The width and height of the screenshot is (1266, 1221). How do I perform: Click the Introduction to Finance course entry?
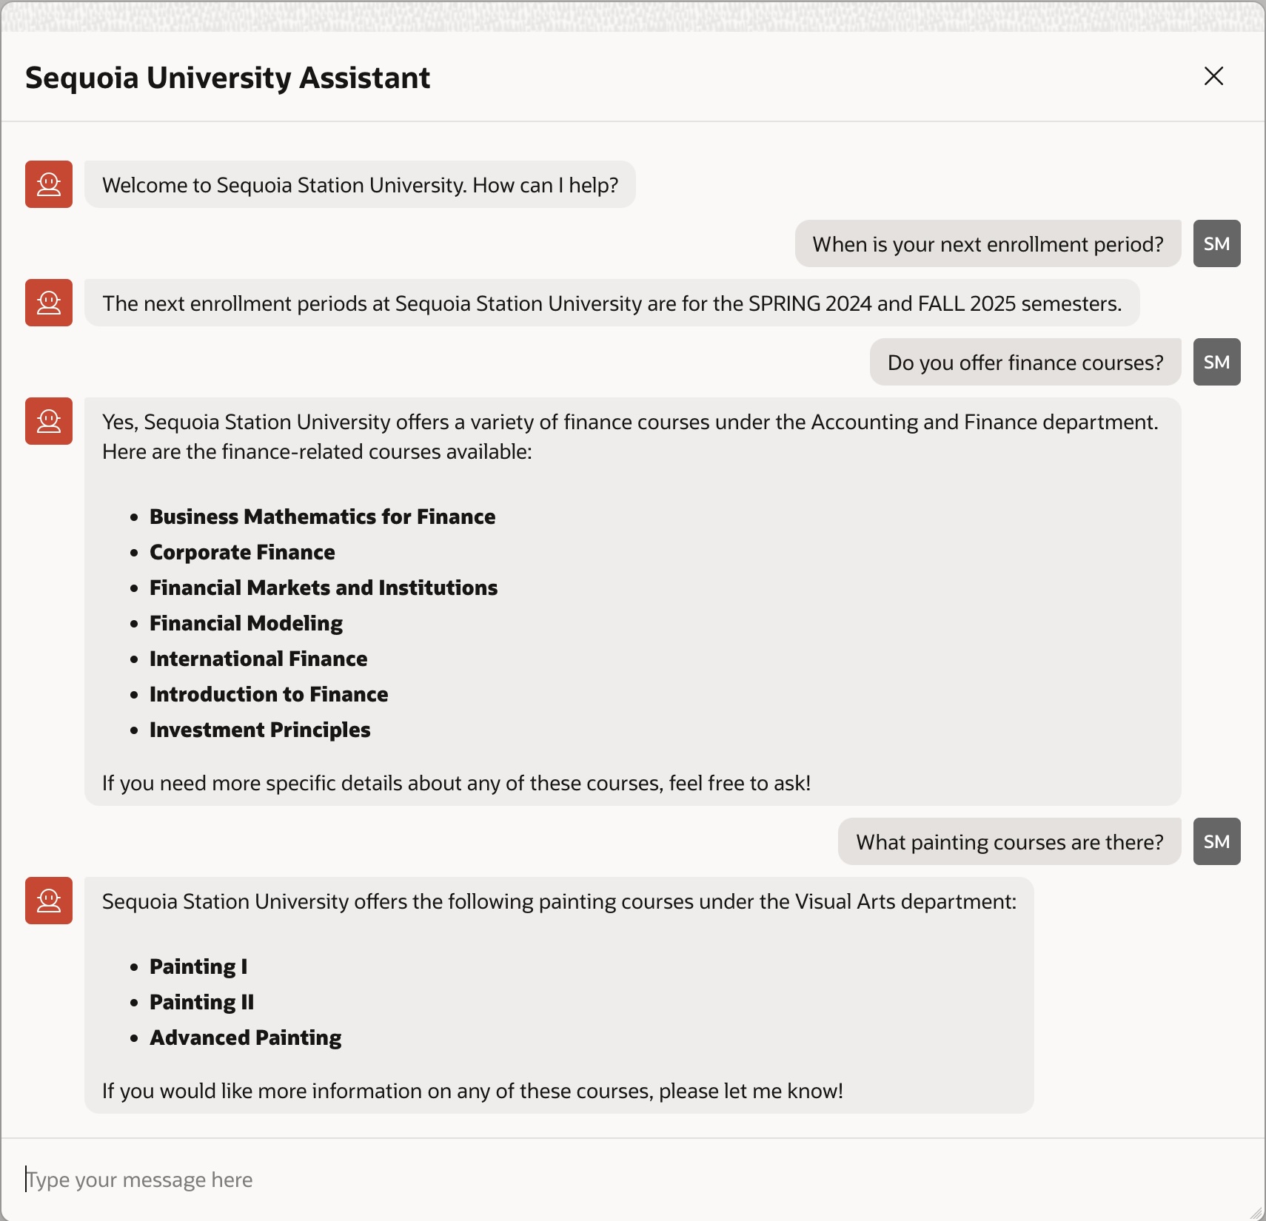(x=269, y=694)
